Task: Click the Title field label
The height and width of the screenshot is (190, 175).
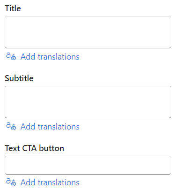Action: (x=13, y=8)
